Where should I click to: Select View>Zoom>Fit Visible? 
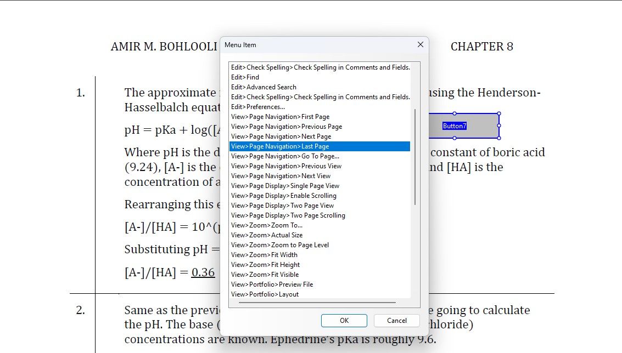pyautogui.click(x=320, y=275)
